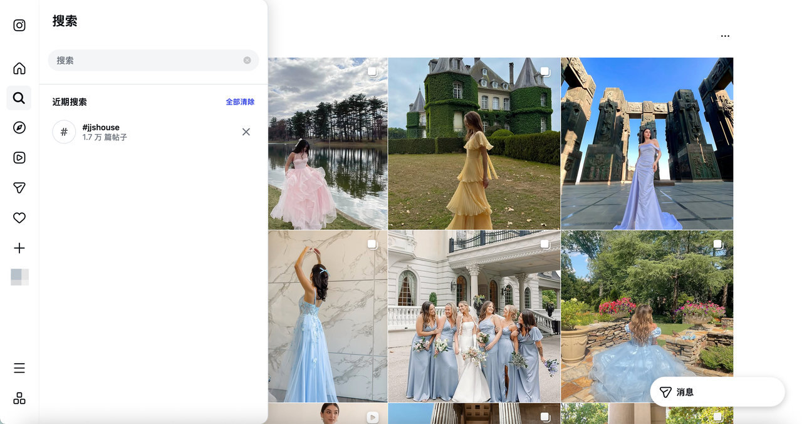Viewport: 802px width, 424px height.
Task: Go to Home in sidebar
Action: tap(19, 68)
